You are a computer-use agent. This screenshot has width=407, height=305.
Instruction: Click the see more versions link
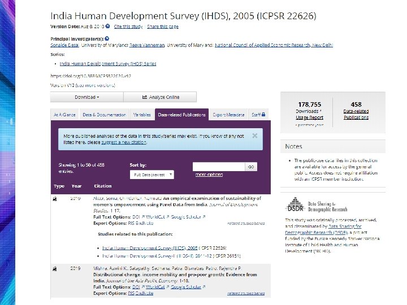click(x=95, y=85)
